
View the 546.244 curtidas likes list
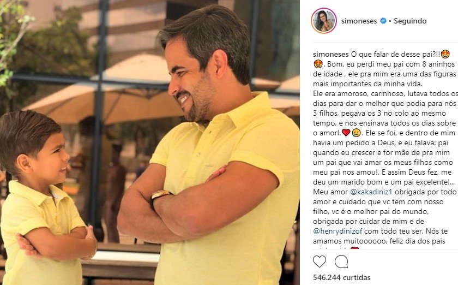click(341, 277)
